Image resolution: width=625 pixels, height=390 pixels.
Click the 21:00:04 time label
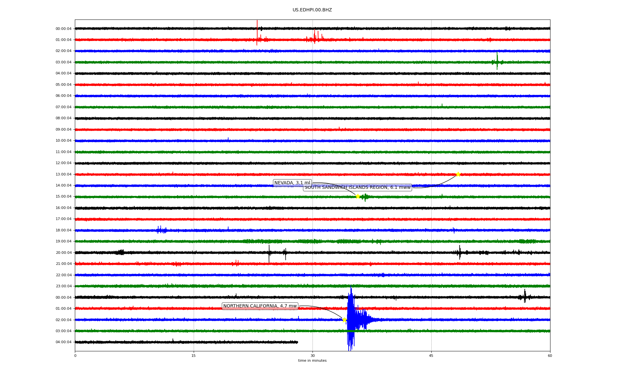pyautogui.click(x=63, y=264)
